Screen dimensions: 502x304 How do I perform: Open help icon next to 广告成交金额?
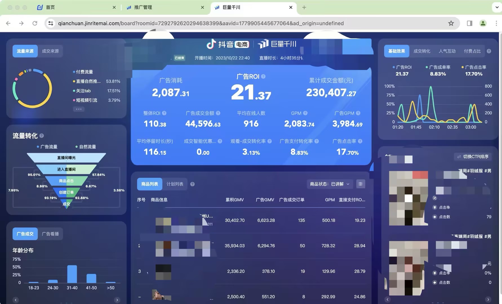(x=218, y=113)
